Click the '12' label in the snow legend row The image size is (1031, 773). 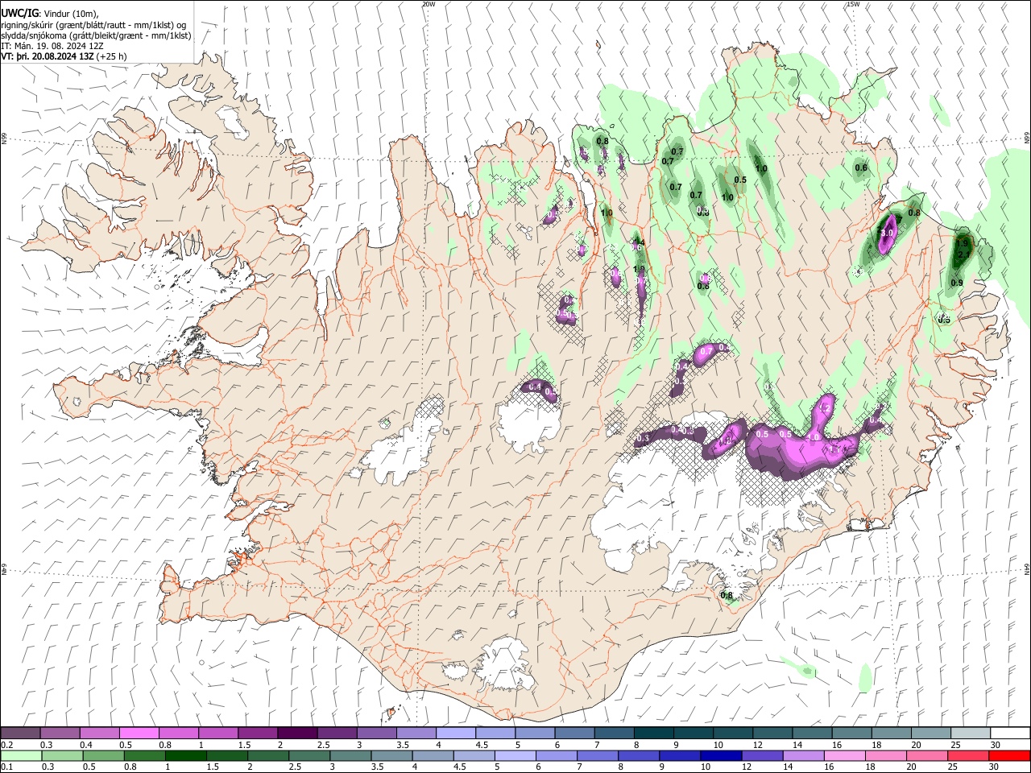pos(758,745)
